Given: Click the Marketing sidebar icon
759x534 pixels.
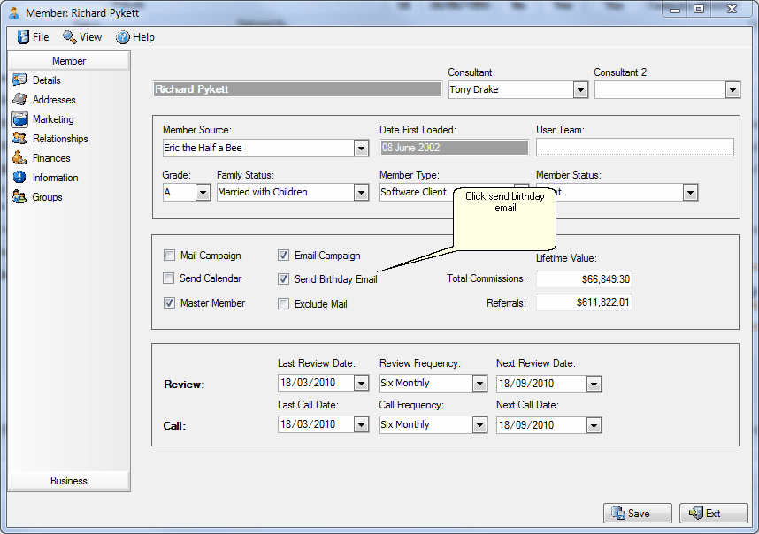Looking at the screenshot, I should coord(19,119).
